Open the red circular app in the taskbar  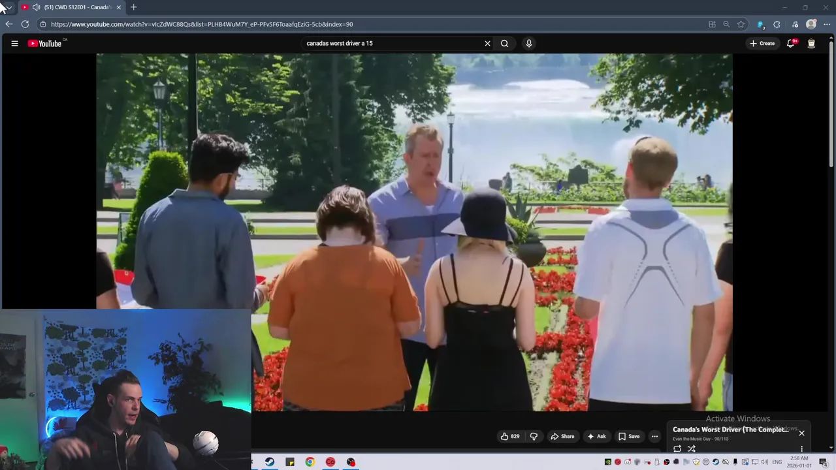[x=330, y=462]
